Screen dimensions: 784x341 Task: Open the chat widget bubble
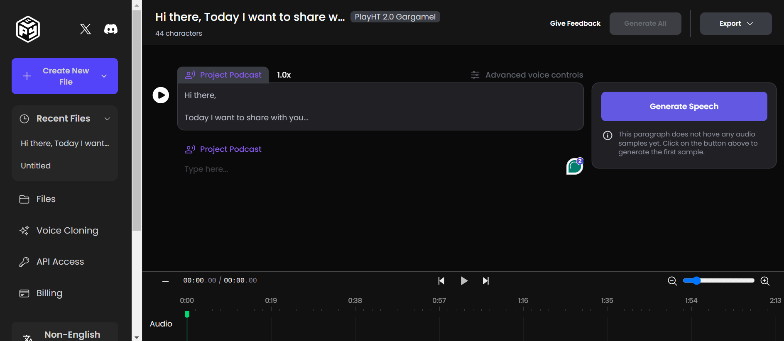[x=575, y=166]
